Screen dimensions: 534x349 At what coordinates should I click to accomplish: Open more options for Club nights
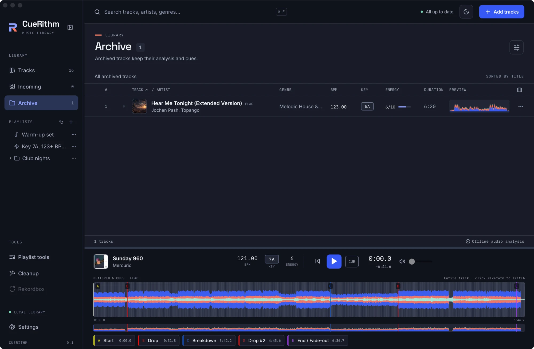pos(74,158)
